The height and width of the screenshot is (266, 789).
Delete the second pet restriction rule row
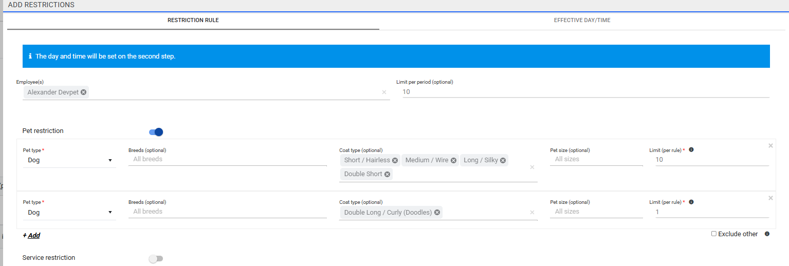[770, 198]
